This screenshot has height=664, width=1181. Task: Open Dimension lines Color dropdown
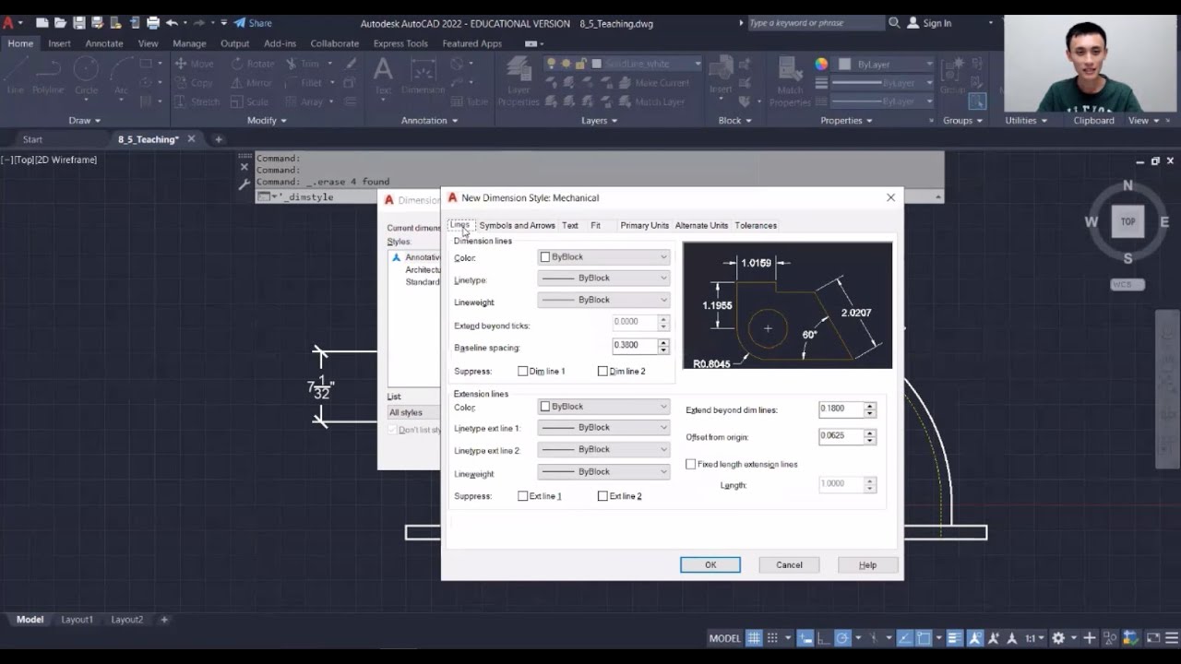[x=603, y=257]
